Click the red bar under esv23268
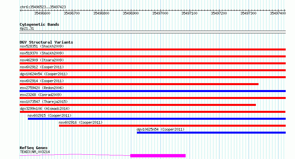The width and height of the screenshot is (295, 159). tap(152, 98)
